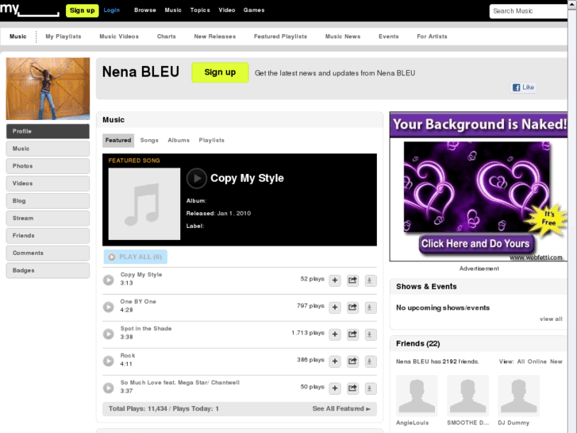Select Stream in the sidebar
Viewport: 577px width, 433px height.
coord(48,218)
